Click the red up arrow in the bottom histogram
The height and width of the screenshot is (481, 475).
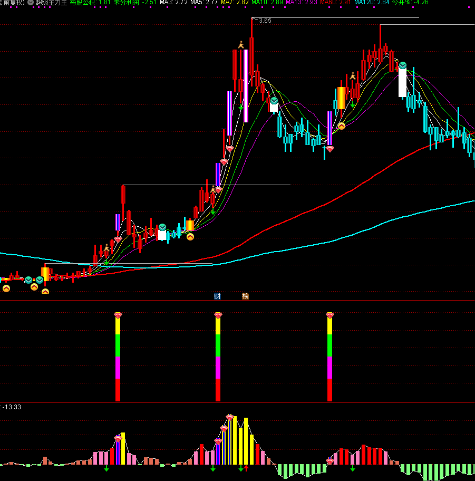[x=246, y=468]
